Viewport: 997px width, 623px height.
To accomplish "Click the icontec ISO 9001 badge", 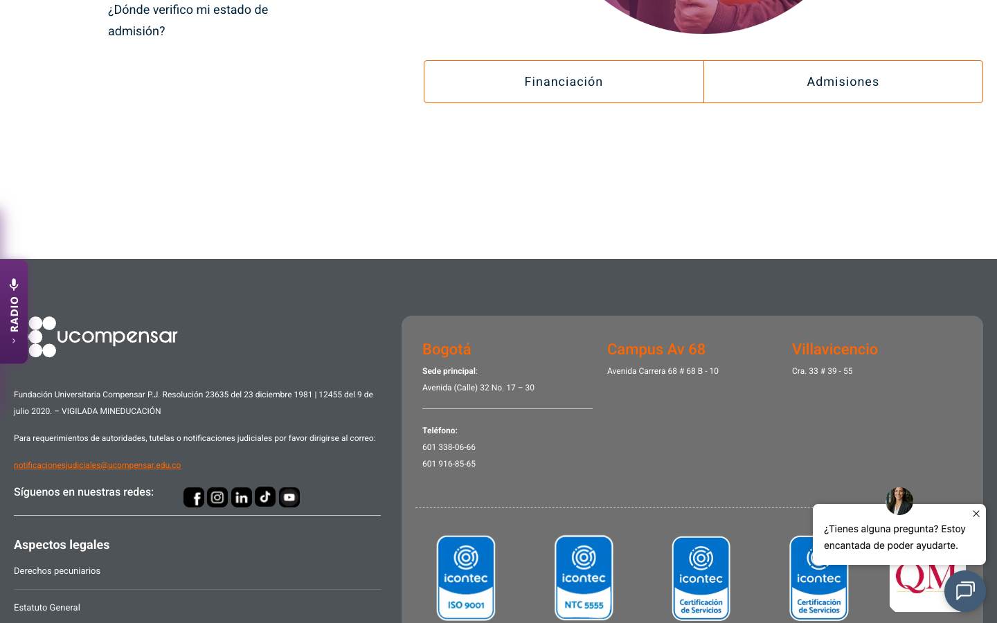I will [466, 578].
